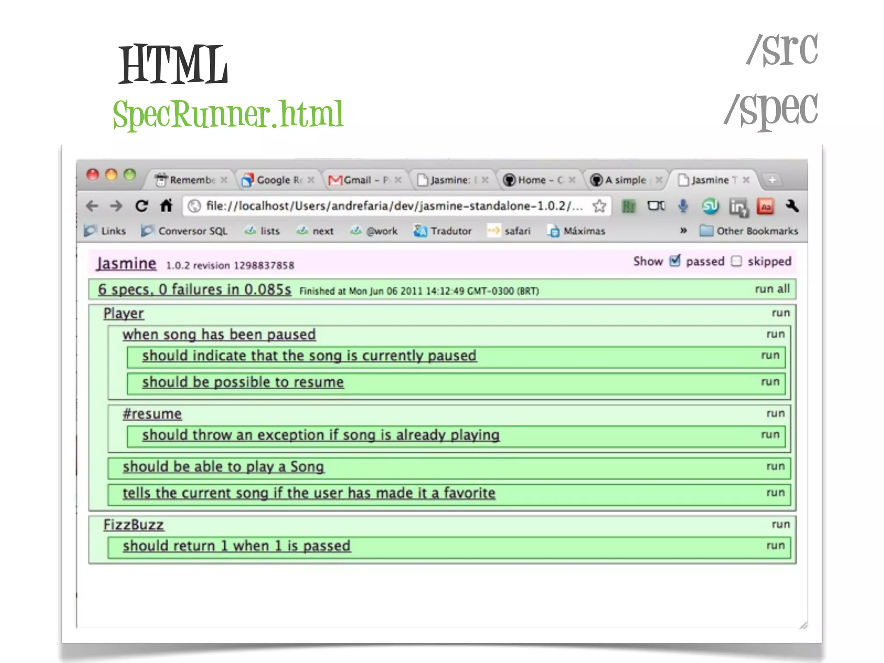
Task: Uncheck the Show passed checkbox
Action: (x=675, y=261)
